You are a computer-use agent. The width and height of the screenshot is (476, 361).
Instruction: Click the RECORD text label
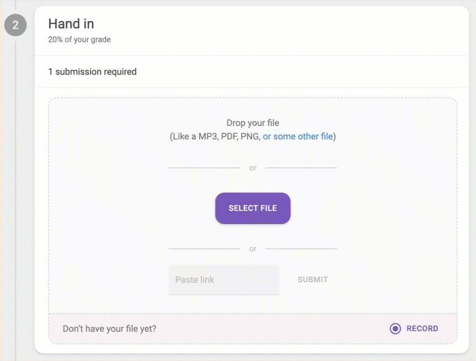click(x=423, y=328)
